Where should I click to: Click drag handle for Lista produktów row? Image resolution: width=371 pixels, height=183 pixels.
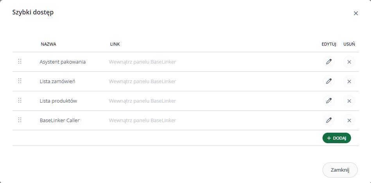coord(20,100)
